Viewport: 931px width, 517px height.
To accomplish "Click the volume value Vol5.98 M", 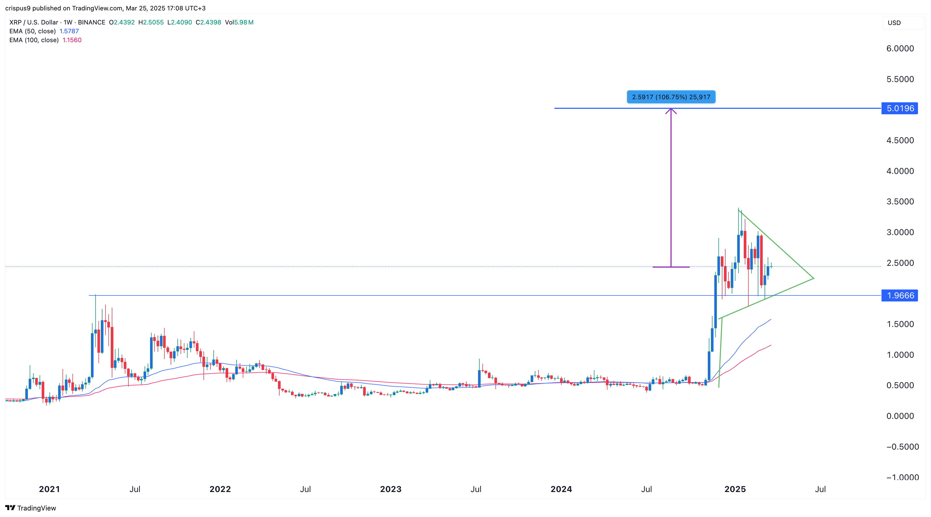I will (239, 22).
